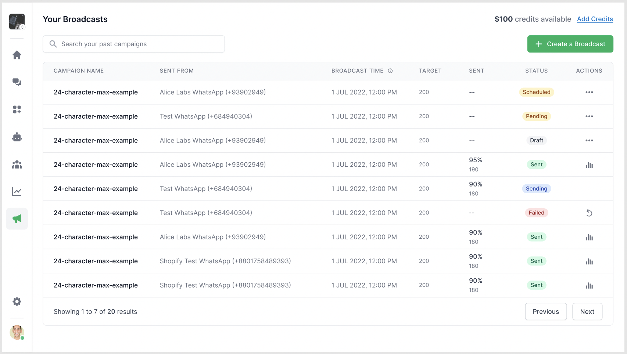Click the Add Credits link
Viewport: 627px width, 354px height.
pos(595,19)
